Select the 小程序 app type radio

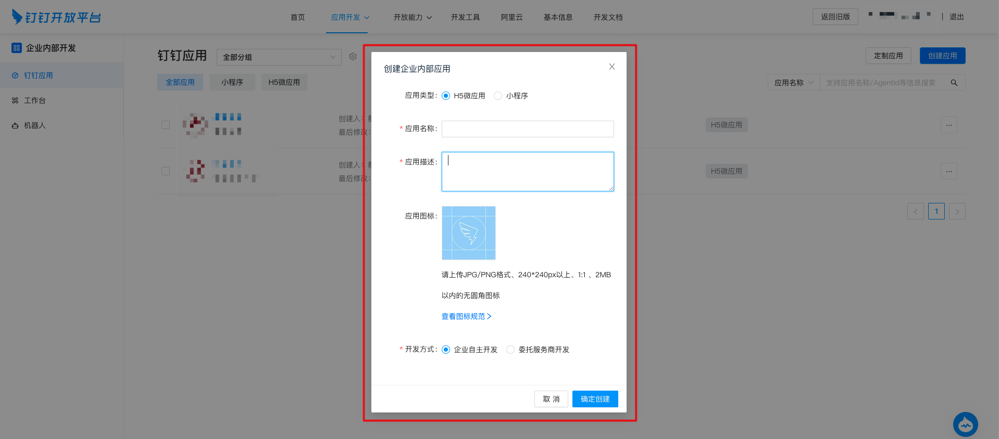(498, 96)
